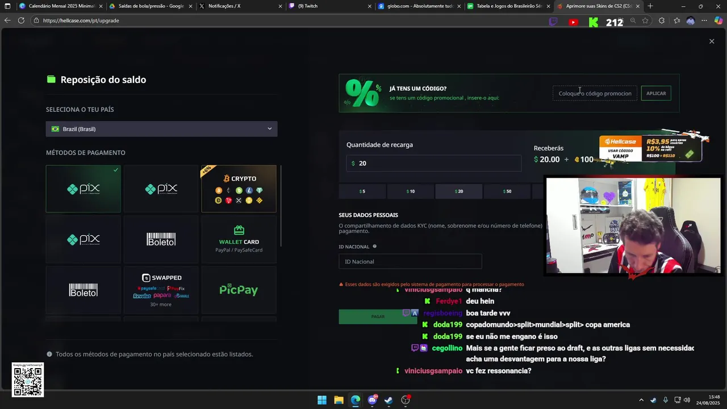Reload the Hellcase page
This screenshot has width=727, height=409.
21,20
